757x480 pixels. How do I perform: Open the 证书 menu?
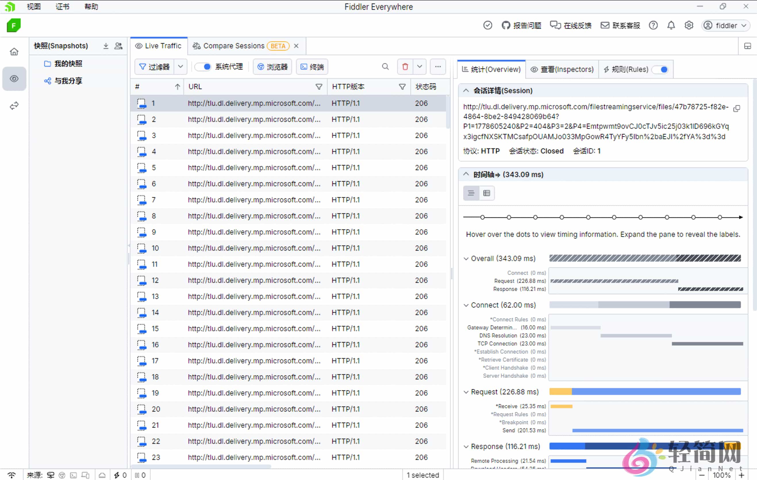tap(62, 7)
